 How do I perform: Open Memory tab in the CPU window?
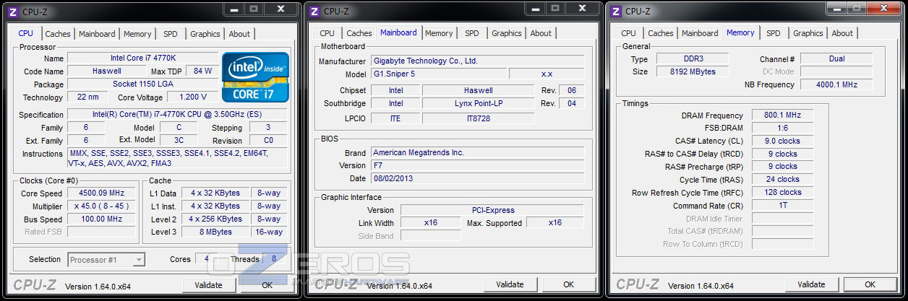click(137, 34)
